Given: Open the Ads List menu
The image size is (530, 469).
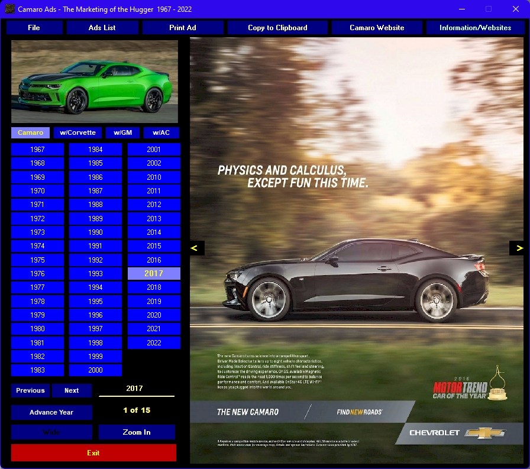Looking at the screenshot, I should 102,28.
